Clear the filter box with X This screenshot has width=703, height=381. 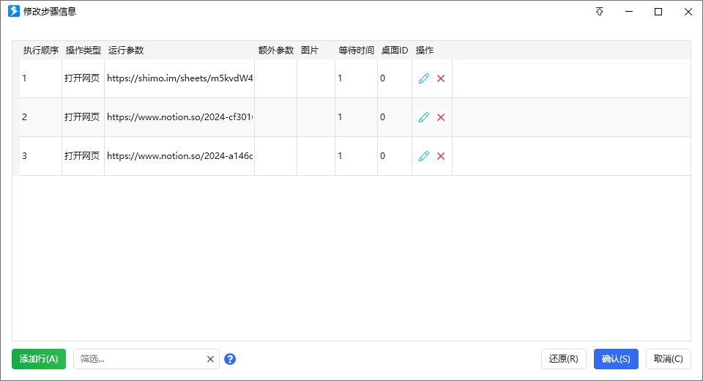coord(210,359)
